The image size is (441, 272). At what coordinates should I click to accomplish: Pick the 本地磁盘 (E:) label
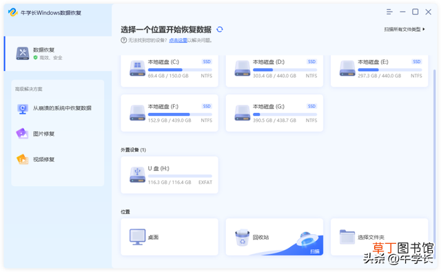pos(373,62)
